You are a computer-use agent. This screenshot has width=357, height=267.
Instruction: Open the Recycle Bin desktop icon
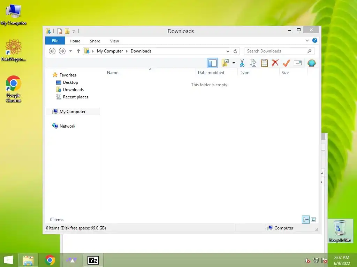tap(340, 231)
